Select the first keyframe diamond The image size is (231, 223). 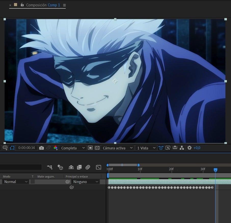coord(109,187)
